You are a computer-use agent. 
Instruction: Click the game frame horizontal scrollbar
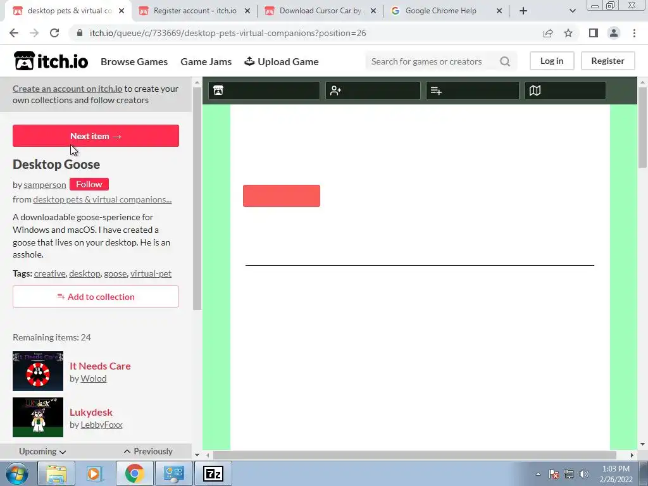click(414, 455)
